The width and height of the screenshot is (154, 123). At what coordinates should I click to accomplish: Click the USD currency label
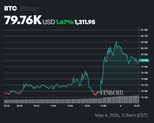49,22
